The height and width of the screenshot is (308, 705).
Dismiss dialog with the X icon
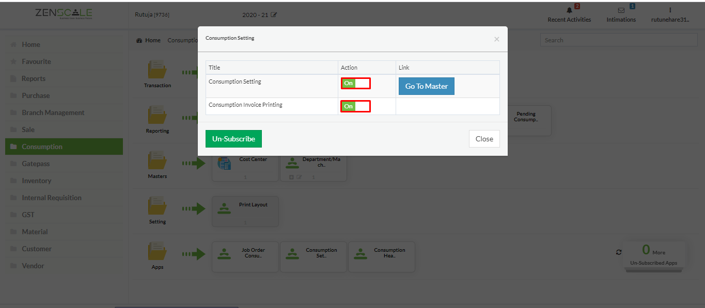[496, 39]
